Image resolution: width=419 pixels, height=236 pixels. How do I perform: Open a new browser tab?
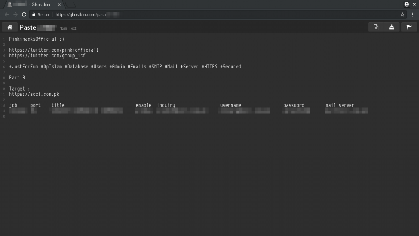click(70, 5)
